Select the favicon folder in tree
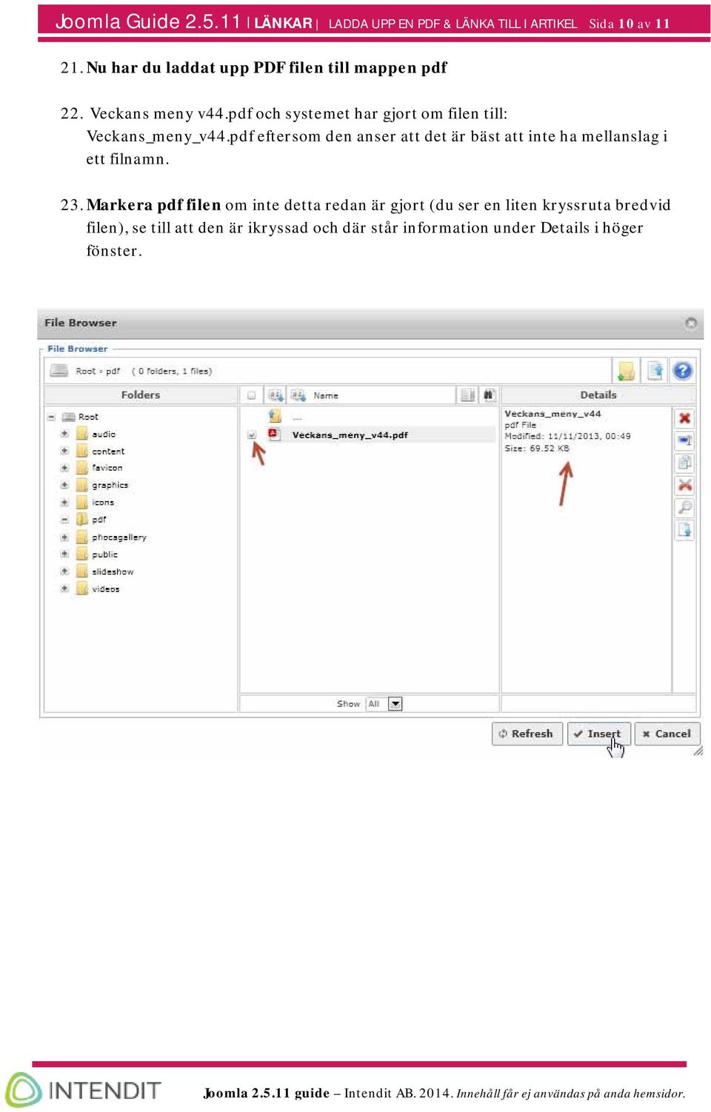The image size is (711, 1112). (107, 468)
